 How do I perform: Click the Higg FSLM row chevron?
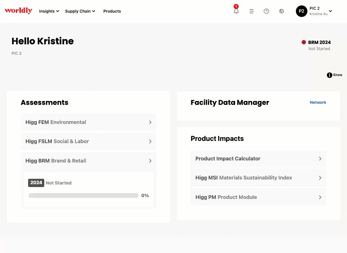tap(150, 141)
